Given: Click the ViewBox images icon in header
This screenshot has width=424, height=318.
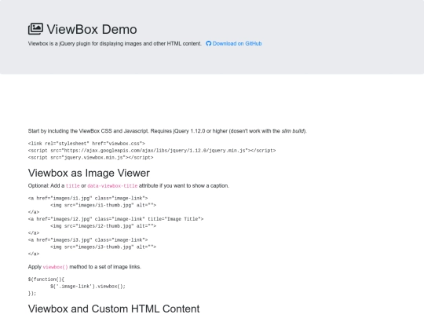Looking at the screenshot, I should [x=35, y=29].
